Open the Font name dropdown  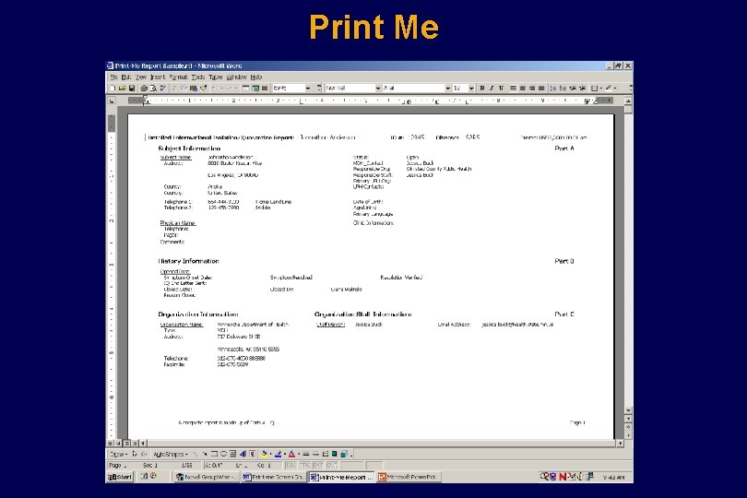tap(448, 89)
